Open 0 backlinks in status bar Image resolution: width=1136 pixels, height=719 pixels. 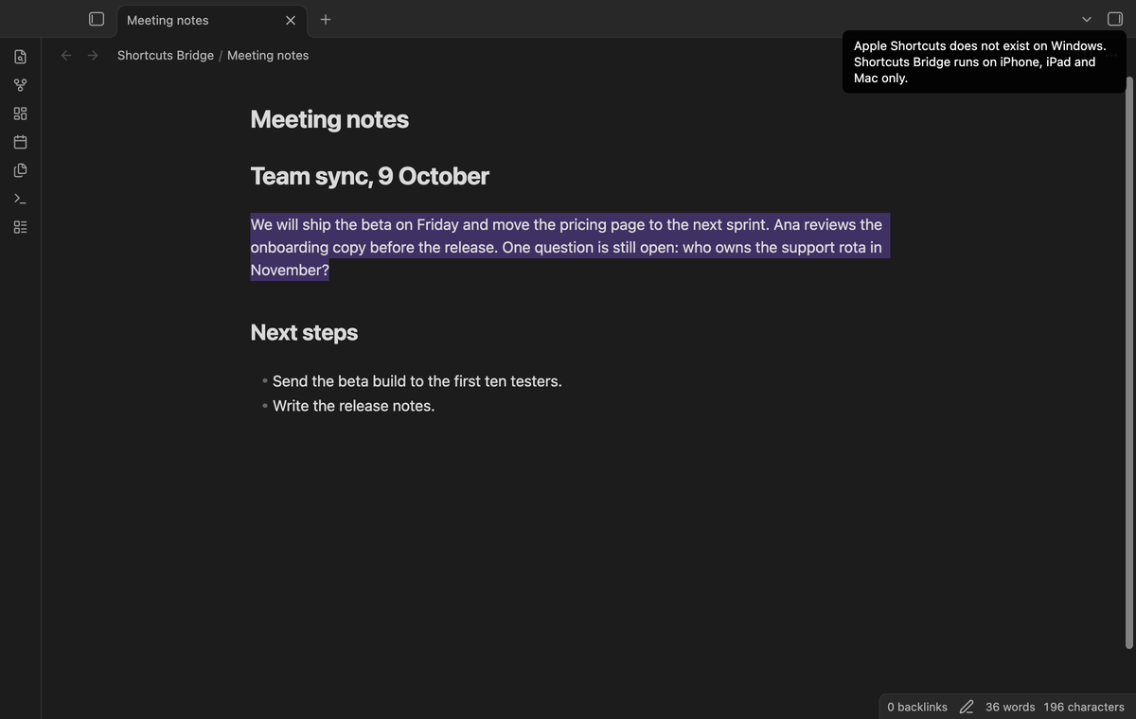tap(917, 707)
